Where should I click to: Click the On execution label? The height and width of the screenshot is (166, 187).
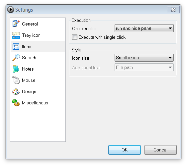tap(85, 29)
